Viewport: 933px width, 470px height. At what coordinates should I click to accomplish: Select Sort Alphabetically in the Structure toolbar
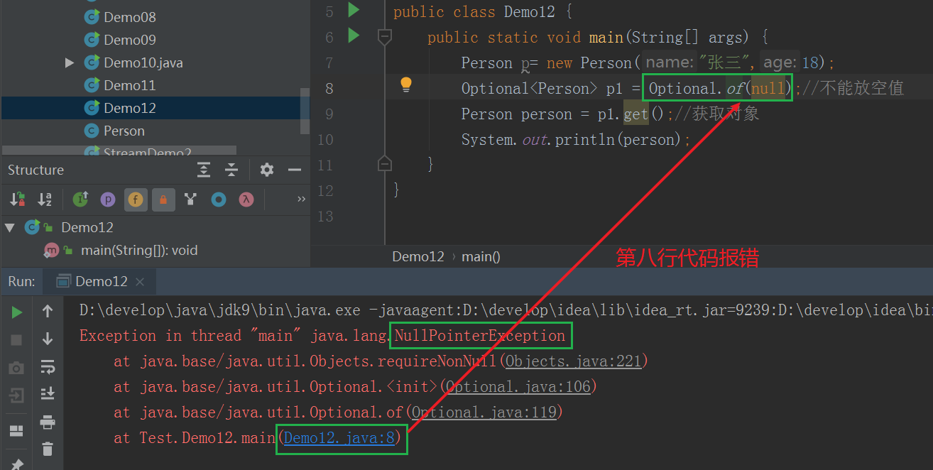pyautogui.click(x=45, y=199)
